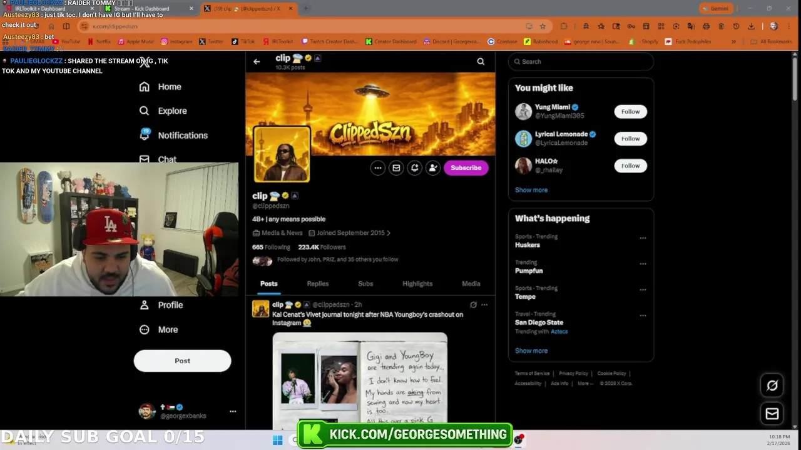Click the following person-check button
The image size is (801, 450).
click(433, 167)
